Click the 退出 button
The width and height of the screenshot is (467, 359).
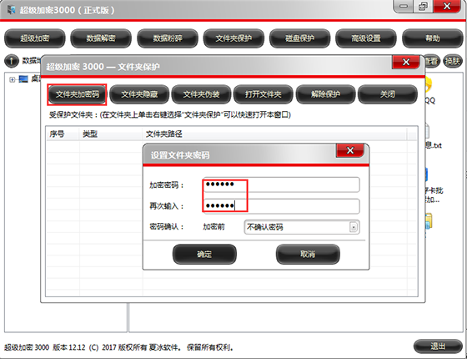(438, 346)
